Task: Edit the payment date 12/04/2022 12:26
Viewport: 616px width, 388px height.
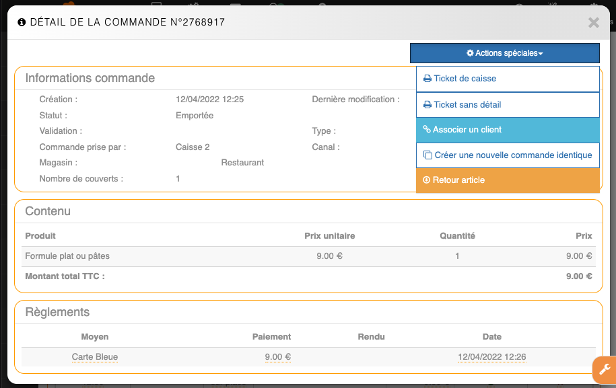Action: (491, 357)
